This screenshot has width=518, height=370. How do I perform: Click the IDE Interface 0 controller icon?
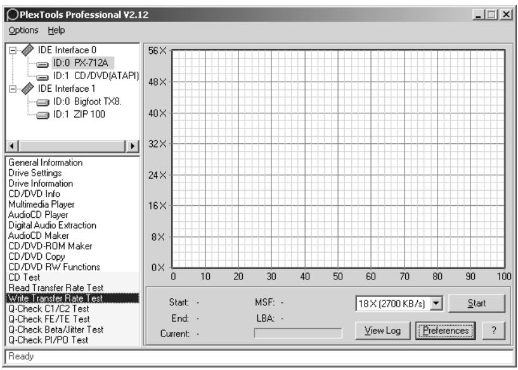27,50
